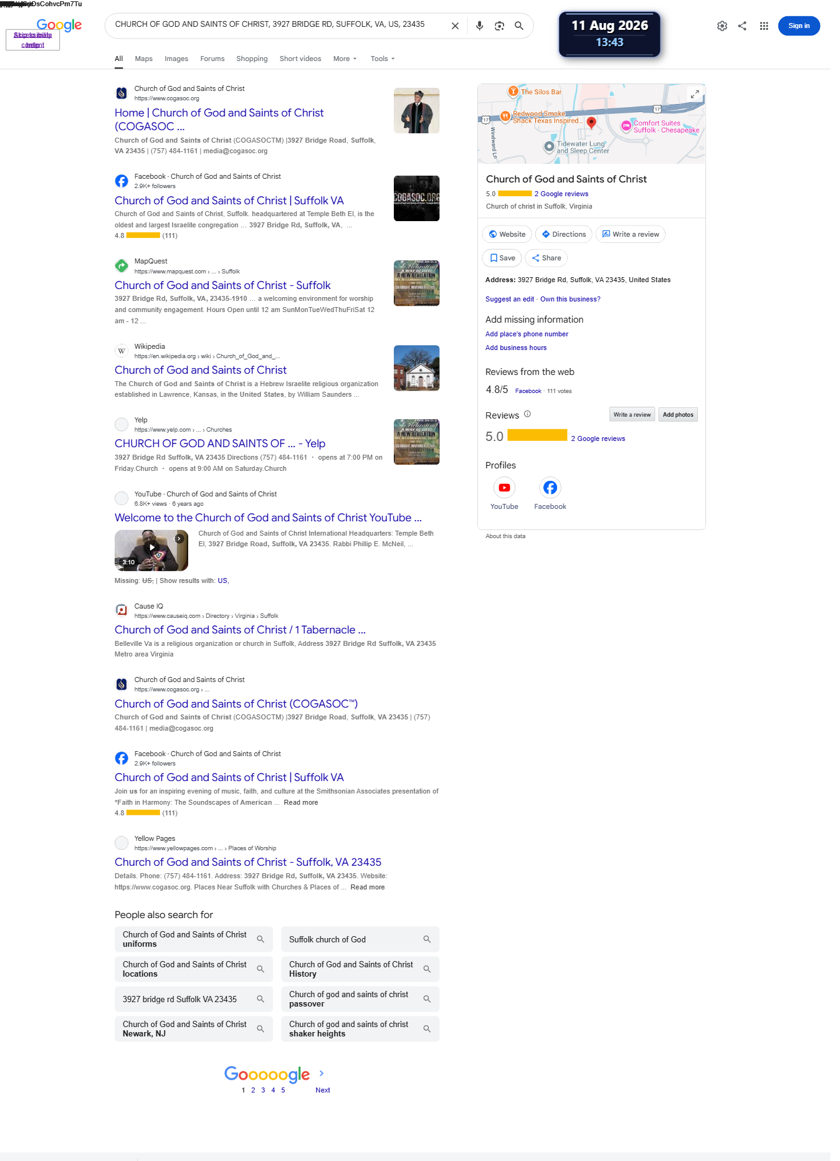Switch to the Images tab
This screenshot has width=840, height=1161.
176,59
